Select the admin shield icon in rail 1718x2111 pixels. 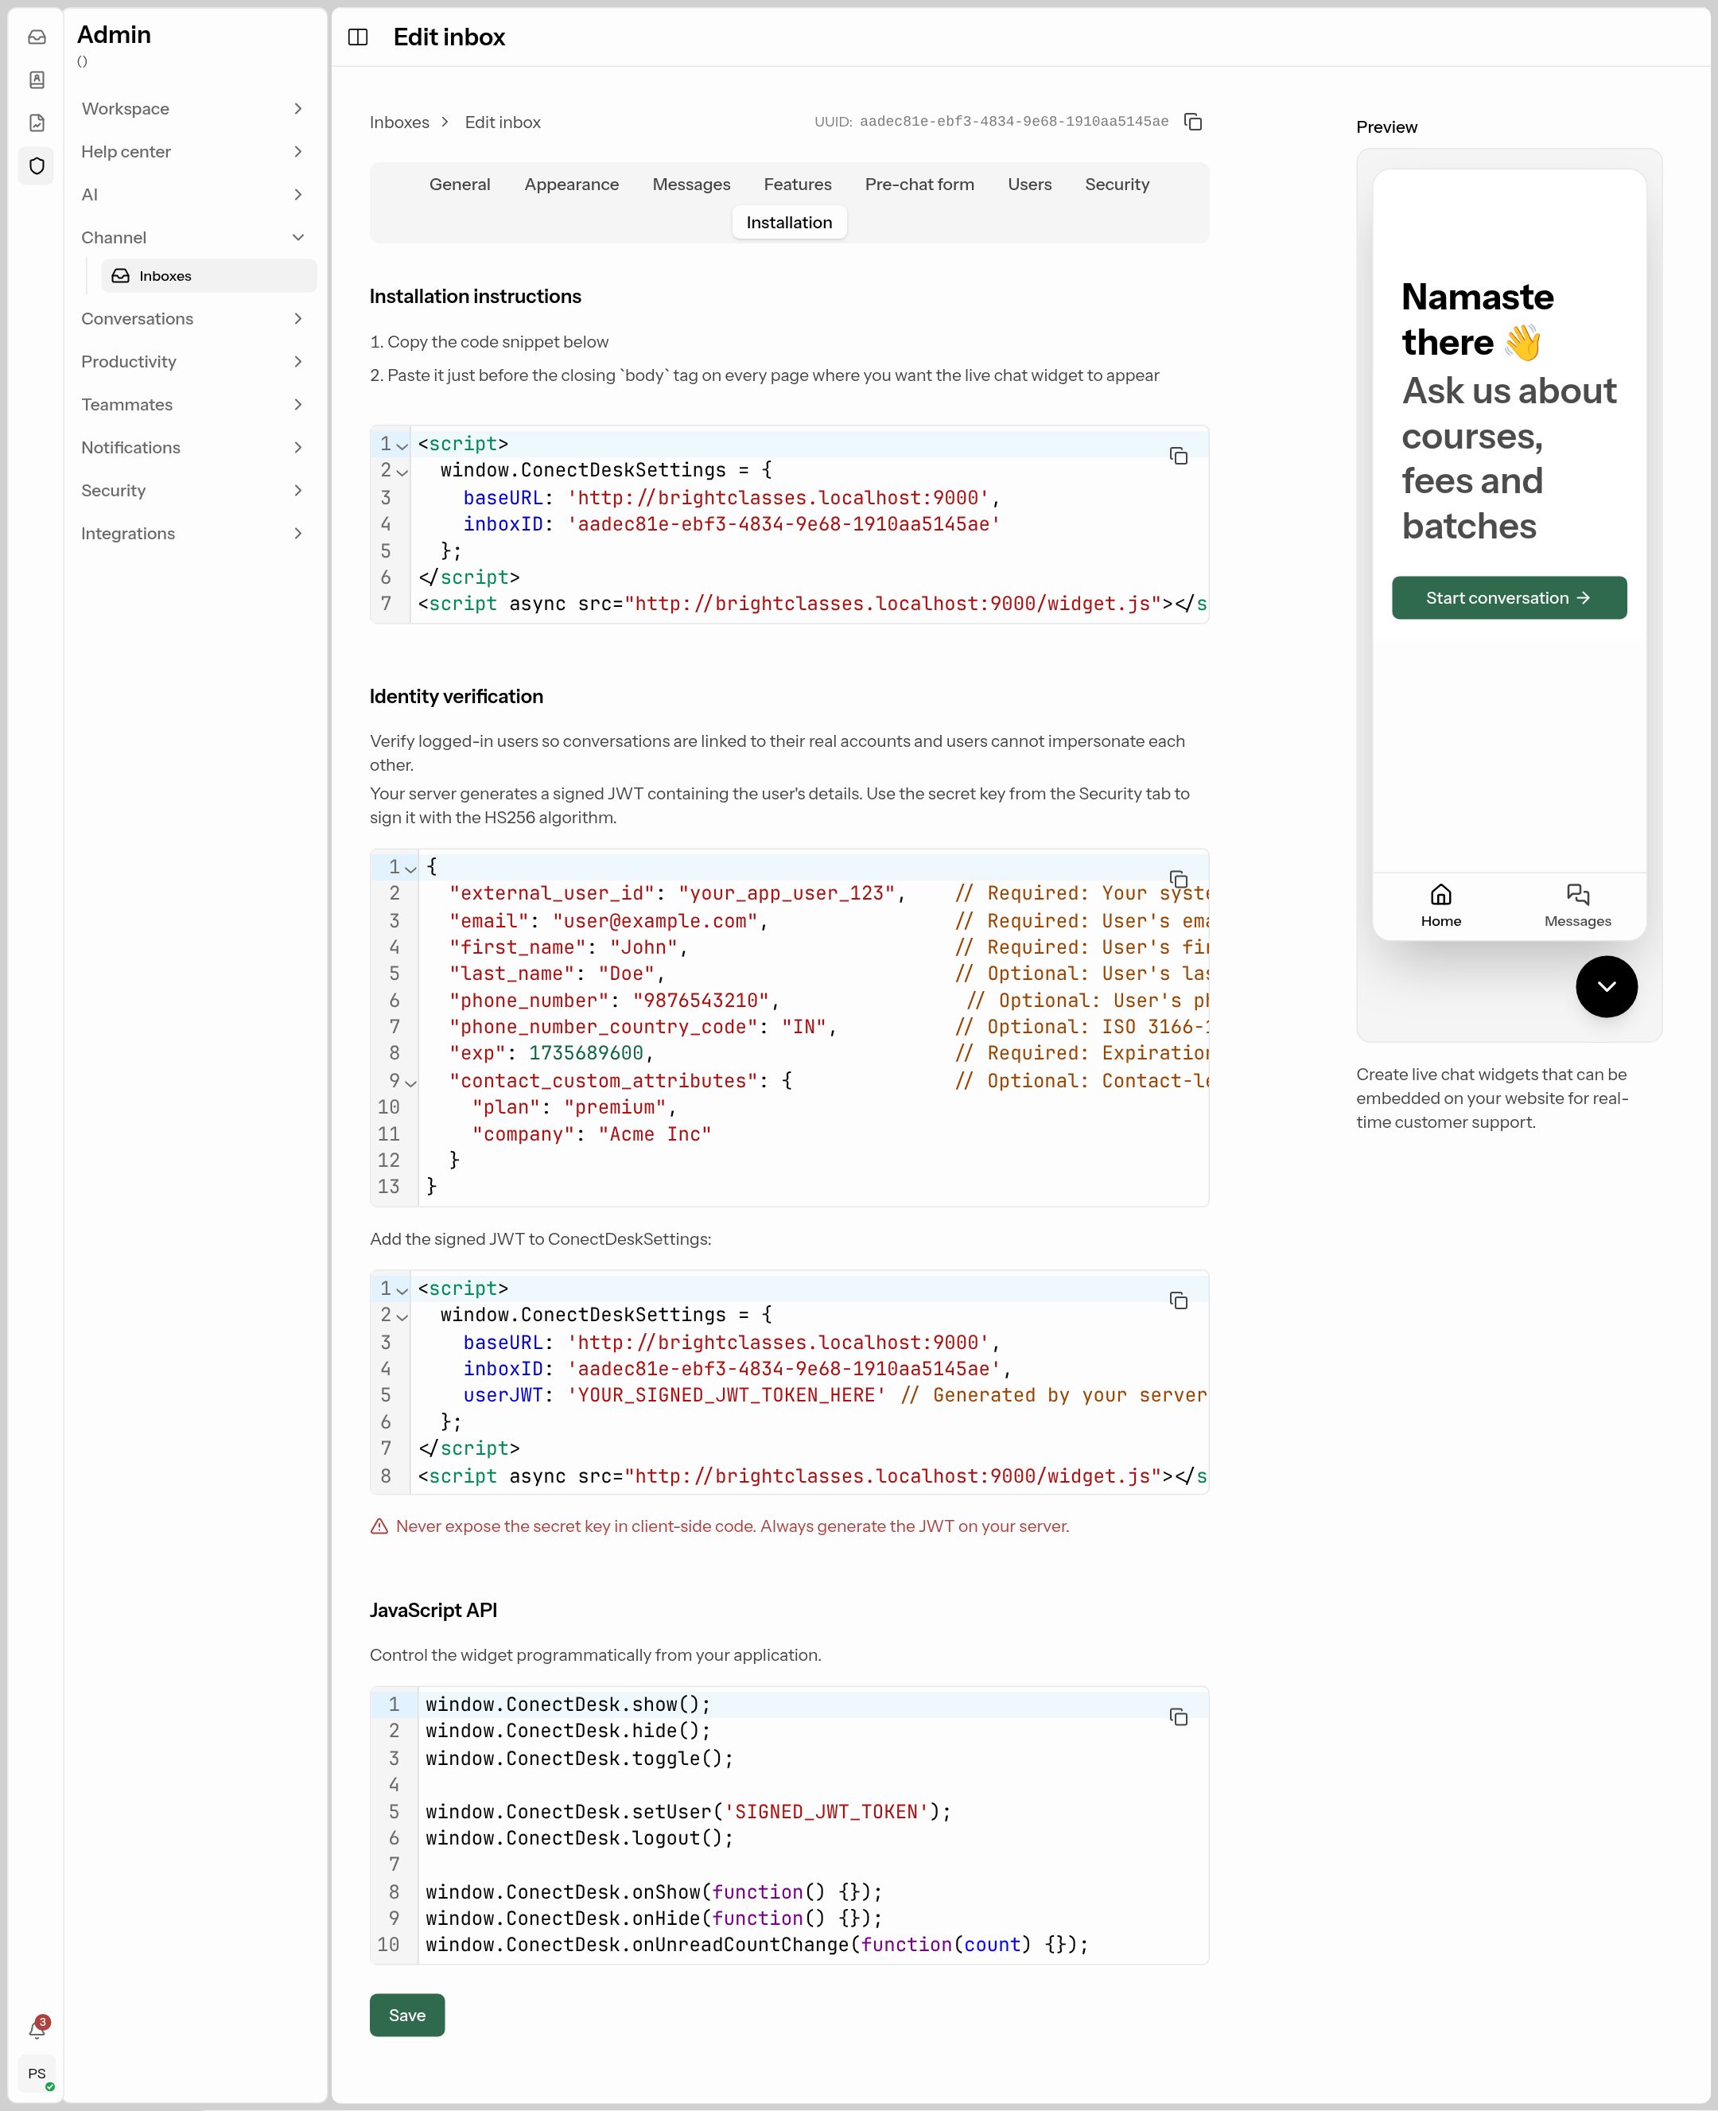(37, 165)
